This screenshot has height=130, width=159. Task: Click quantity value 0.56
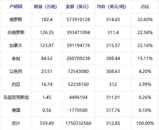(x=47, y=110)
